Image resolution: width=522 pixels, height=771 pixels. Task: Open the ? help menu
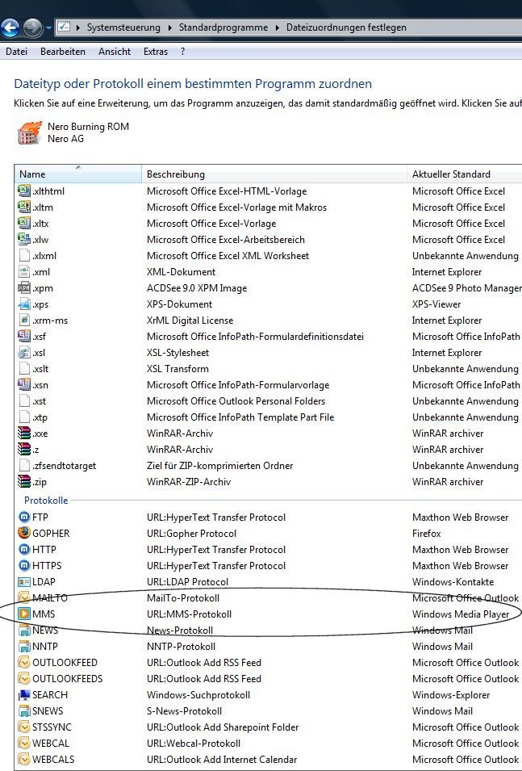182,52
